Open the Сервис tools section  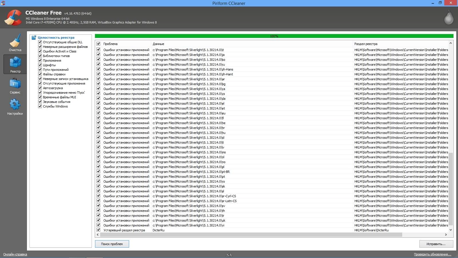tap(15, 85)
